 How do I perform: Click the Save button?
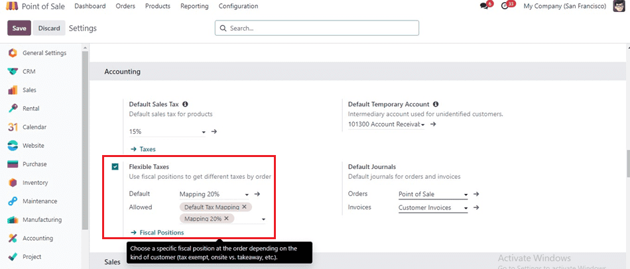click(19, 28)
